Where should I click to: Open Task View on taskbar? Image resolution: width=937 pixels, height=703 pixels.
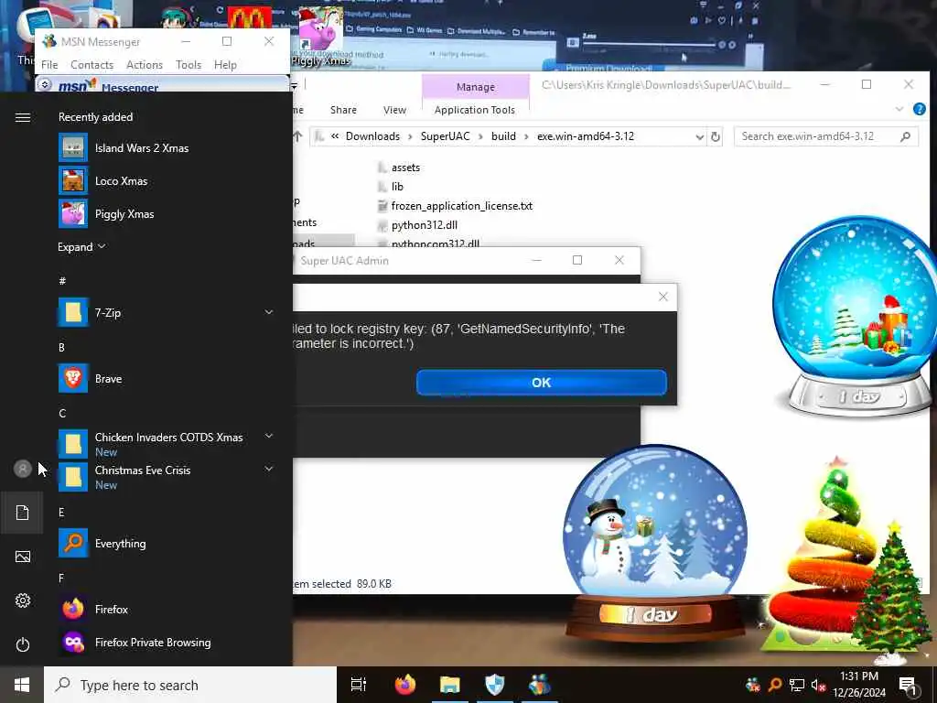[359, 685]
